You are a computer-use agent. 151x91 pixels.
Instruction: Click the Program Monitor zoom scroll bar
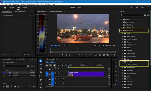click(83, 52)
